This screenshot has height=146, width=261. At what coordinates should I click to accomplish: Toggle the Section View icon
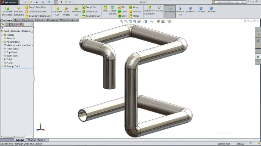click(135, 21)
